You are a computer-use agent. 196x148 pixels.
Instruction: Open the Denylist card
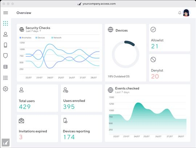pos(170,68)
